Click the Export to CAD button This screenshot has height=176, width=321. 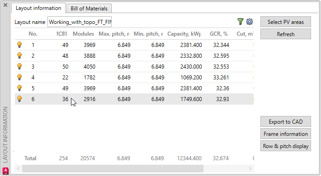click(x=286, y=122)
